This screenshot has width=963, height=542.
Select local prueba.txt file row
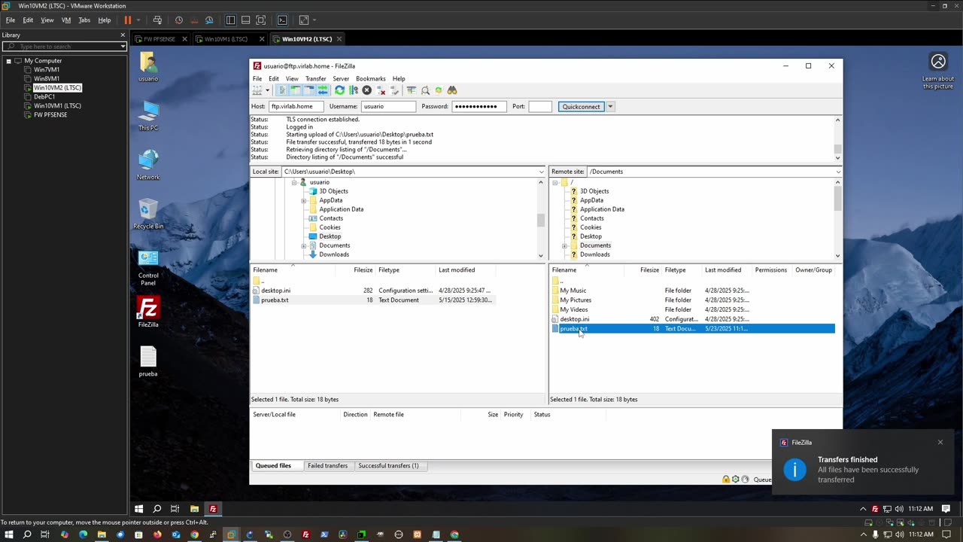point(373,300)
